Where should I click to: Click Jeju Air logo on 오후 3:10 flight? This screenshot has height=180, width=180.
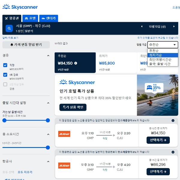[64, 165]
